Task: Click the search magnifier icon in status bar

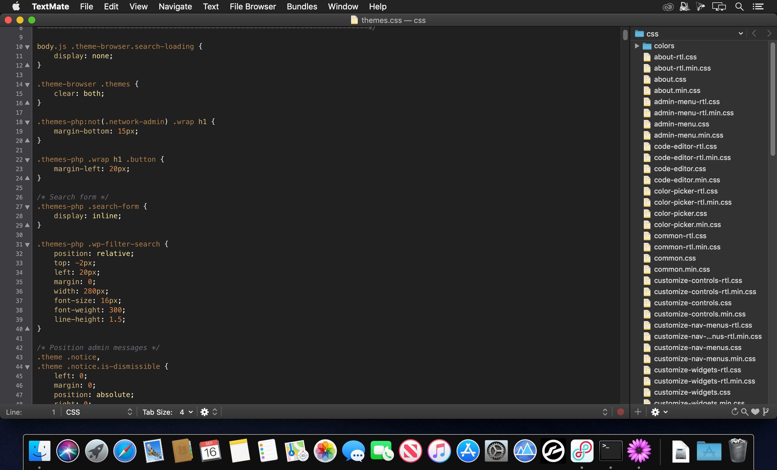Action: (744, 412)
